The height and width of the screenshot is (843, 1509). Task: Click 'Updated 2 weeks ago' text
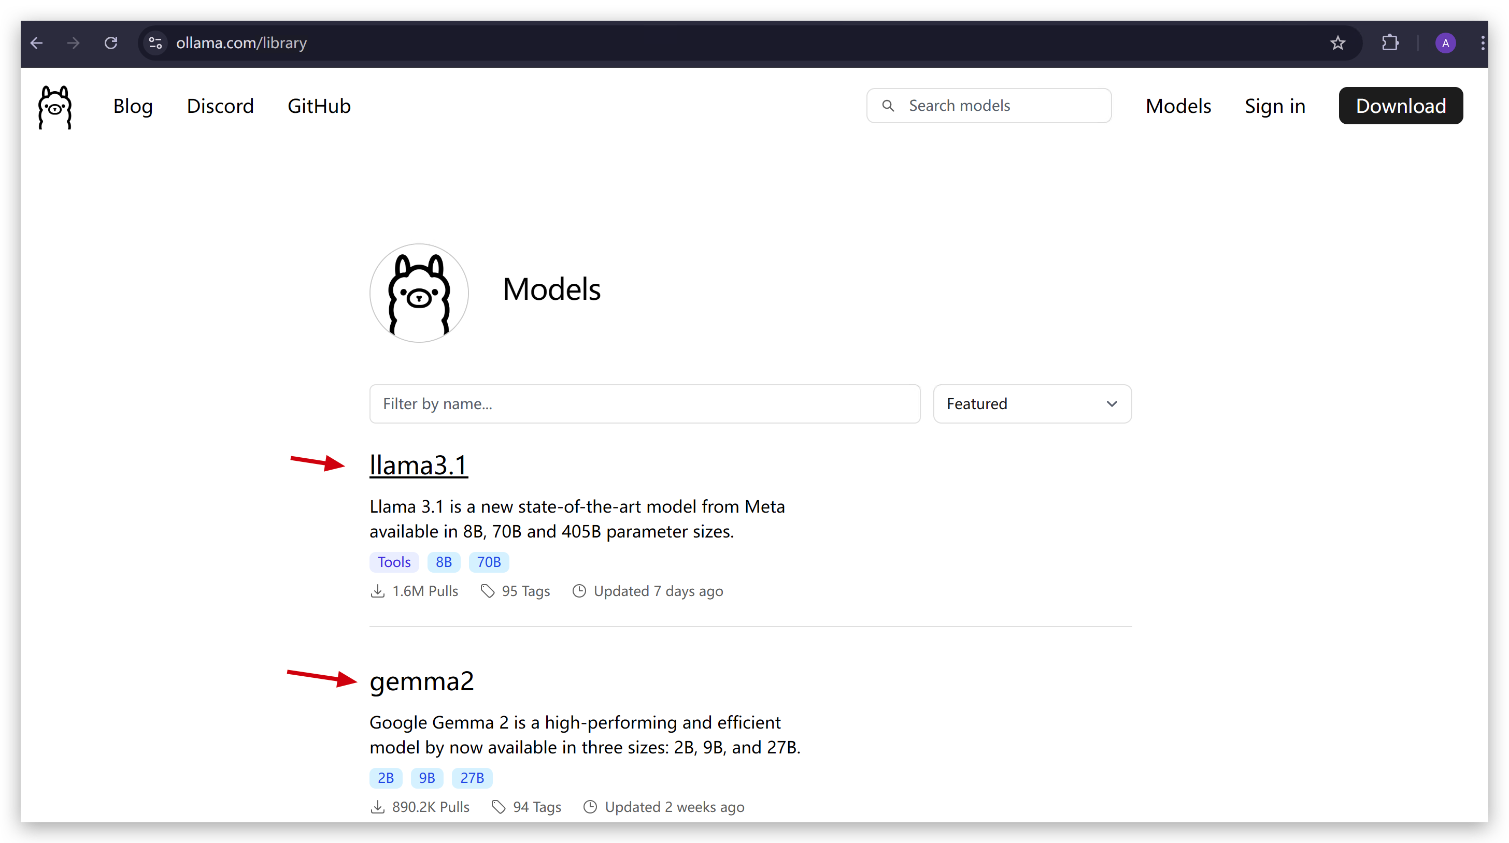674,807
